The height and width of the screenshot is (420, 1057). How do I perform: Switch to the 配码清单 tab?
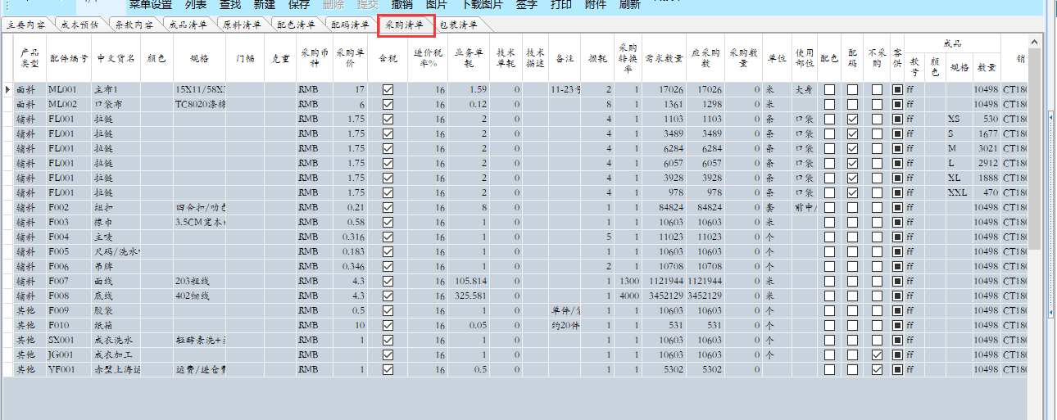tap(351, 25)
